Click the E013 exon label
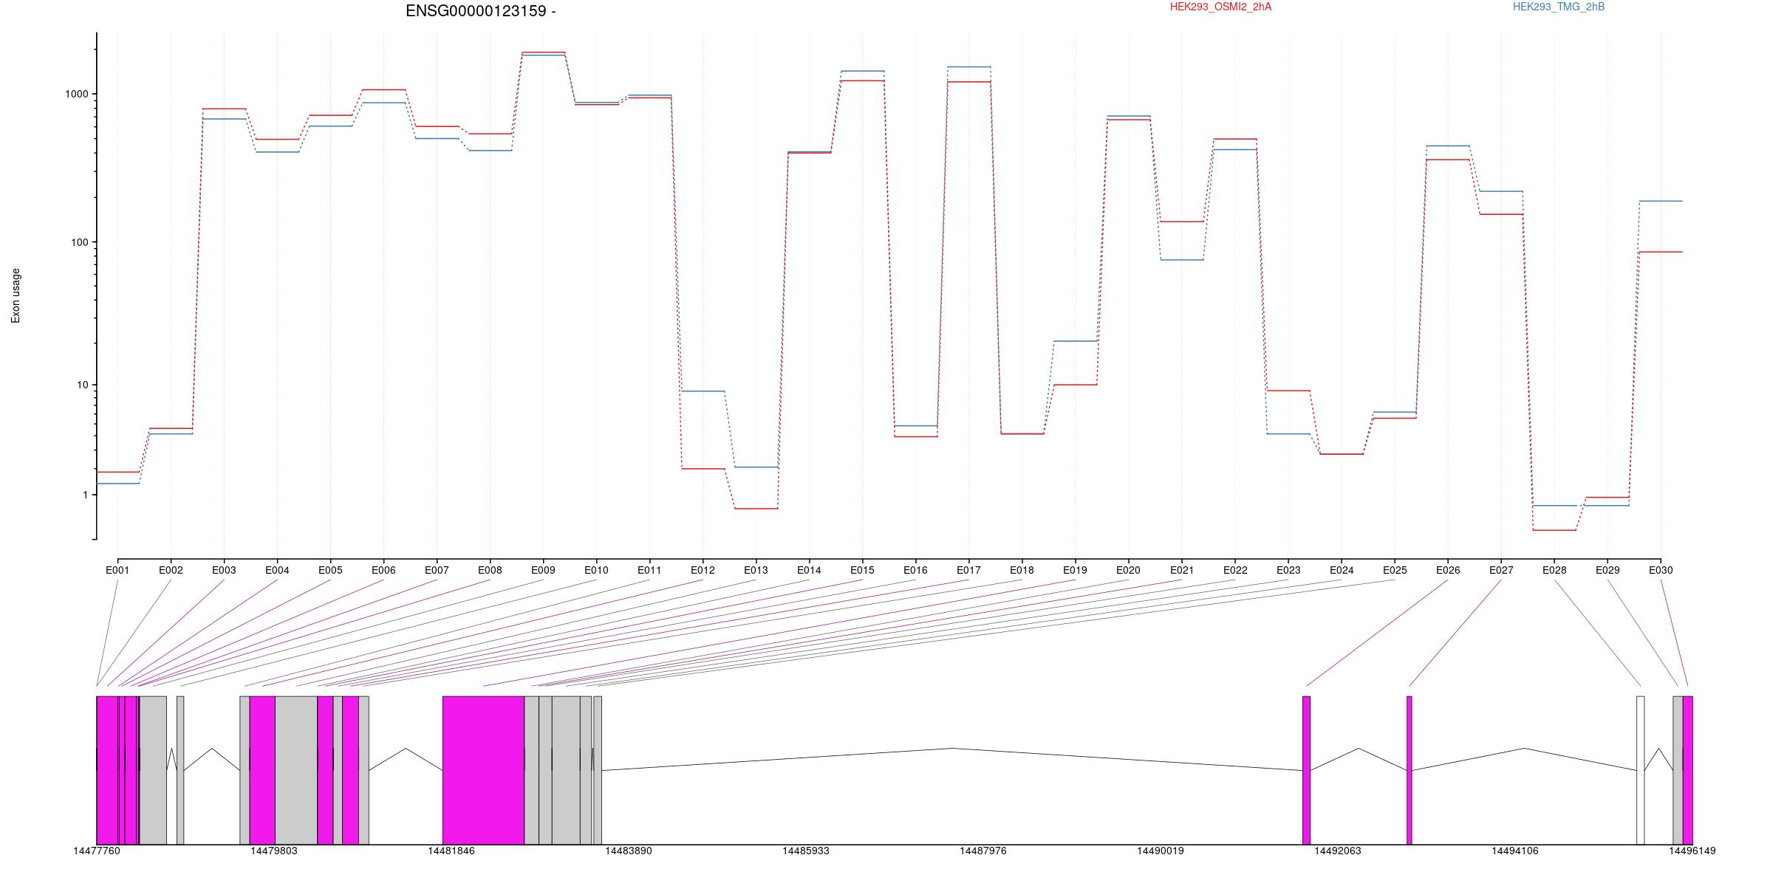1773x886 pixels. pos(756,570)
